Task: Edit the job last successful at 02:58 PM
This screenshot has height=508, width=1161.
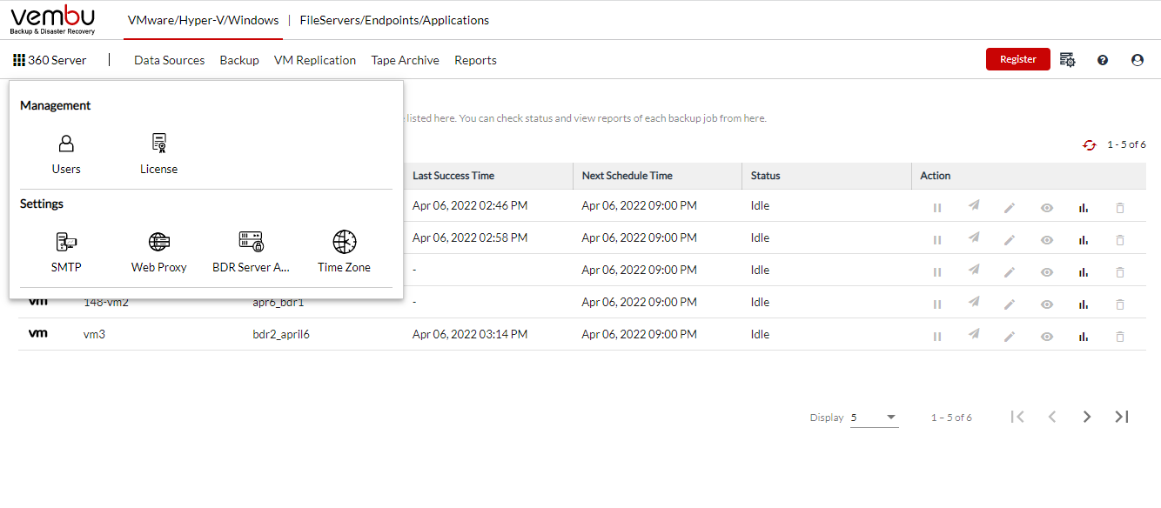Action: [1010, 239]
